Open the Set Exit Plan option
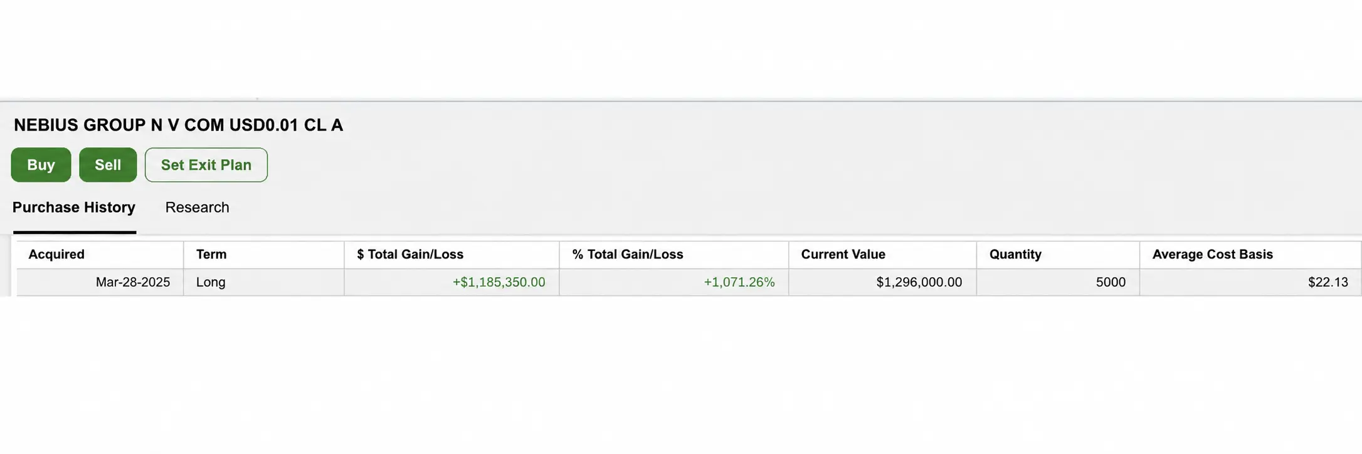The height and width of the screenshot is (454, 1362). [206, 165]
